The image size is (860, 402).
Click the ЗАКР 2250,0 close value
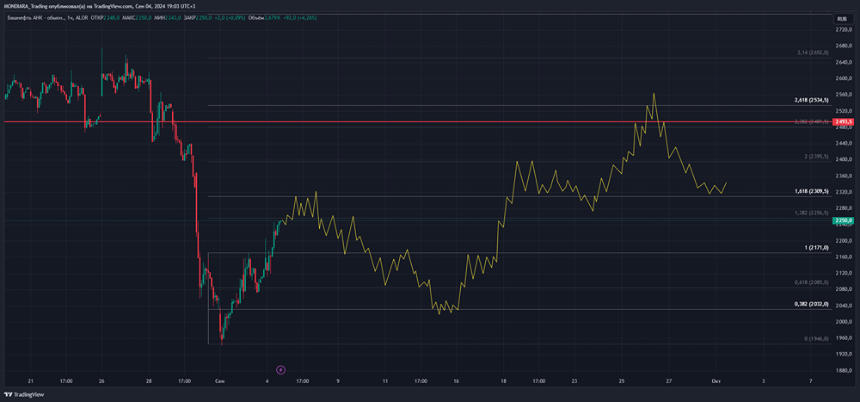click(196, 17)
